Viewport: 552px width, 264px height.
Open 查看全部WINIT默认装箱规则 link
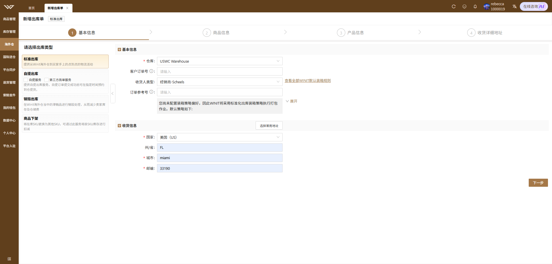coord(308,81)
